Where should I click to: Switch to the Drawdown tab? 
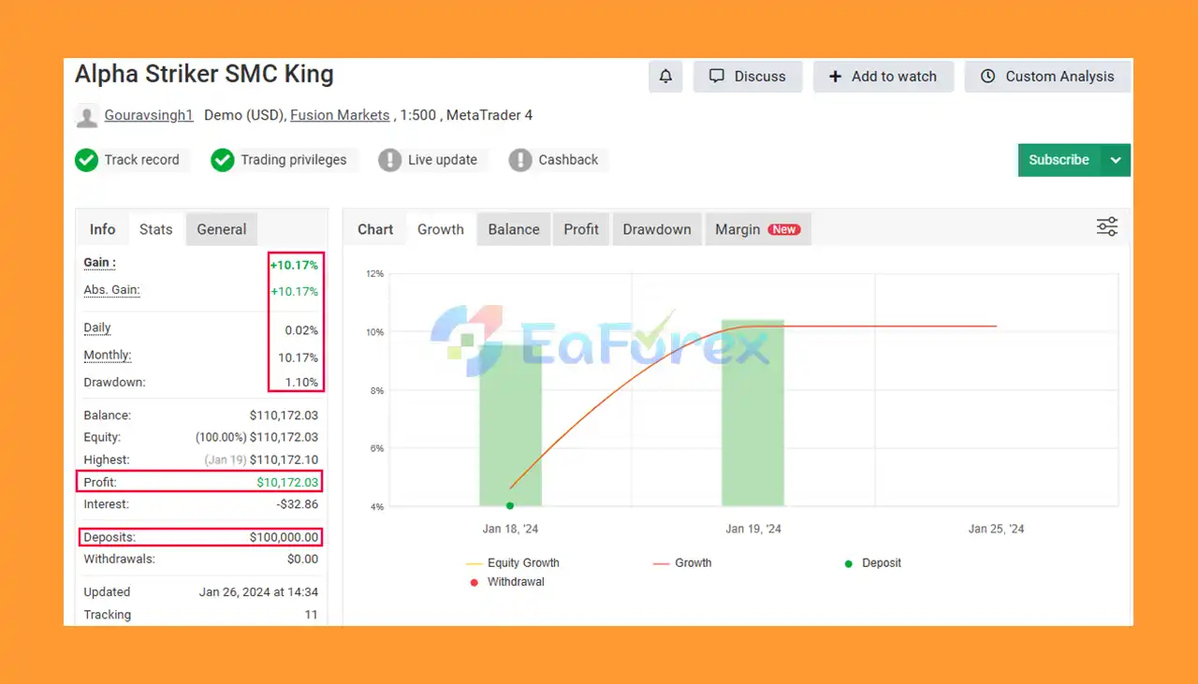(657, 229)
